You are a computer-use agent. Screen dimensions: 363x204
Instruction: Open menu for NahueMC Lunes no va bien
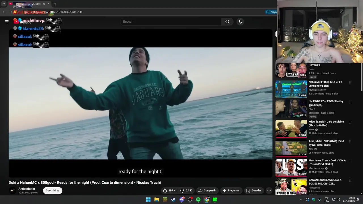tap(350, 83)
